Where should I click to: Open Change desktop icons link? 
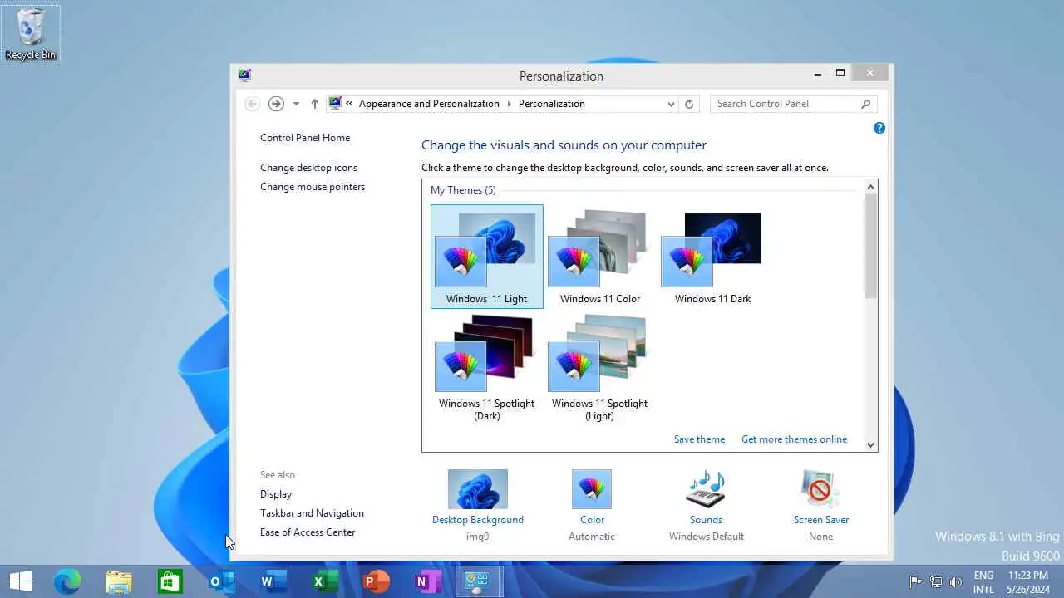pyautogui.click(x=308, y=168)
